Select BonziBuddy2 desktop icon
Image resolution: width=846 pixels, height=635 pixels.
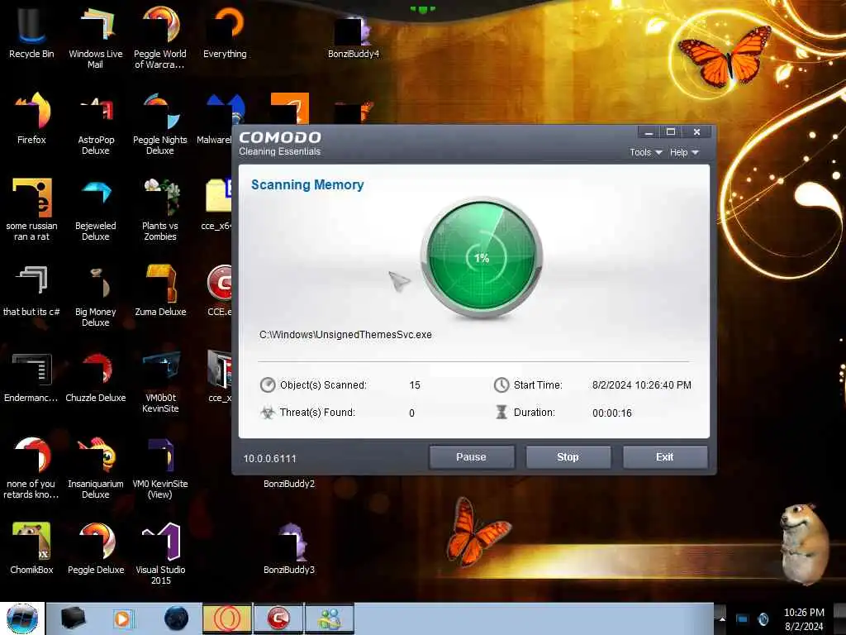[289, 483]
